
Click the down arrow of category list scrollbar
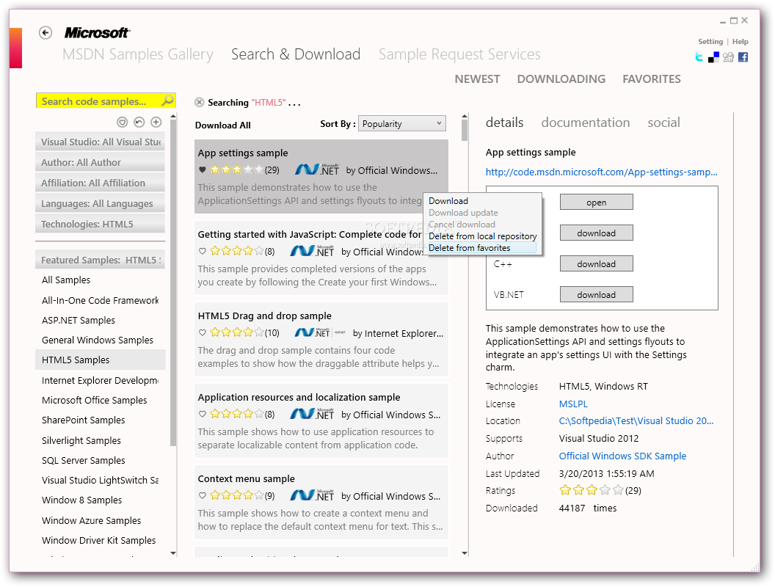point(173,553)
